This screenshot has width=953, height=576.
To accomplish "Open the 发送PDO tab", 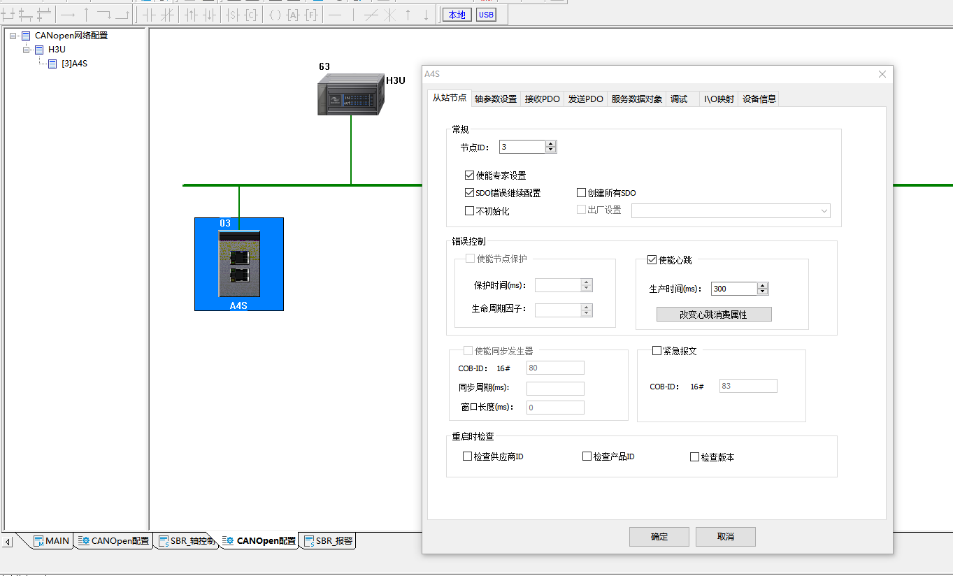I will pyautogui.click(x=586, y=99).
